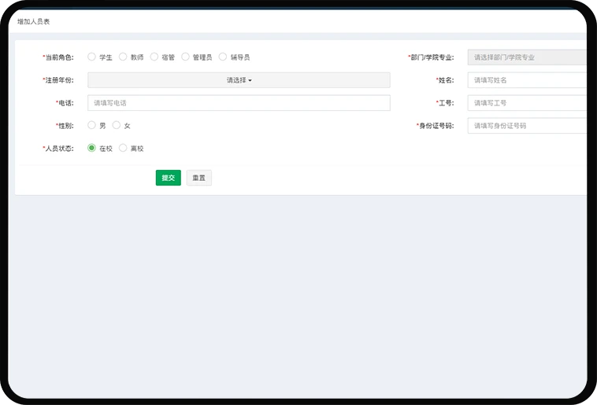Open the 注册年份 请选择 dropdown

238,80
